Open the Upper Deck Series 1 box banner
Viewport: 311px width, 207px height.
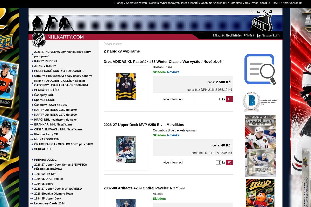pos(260,146)
